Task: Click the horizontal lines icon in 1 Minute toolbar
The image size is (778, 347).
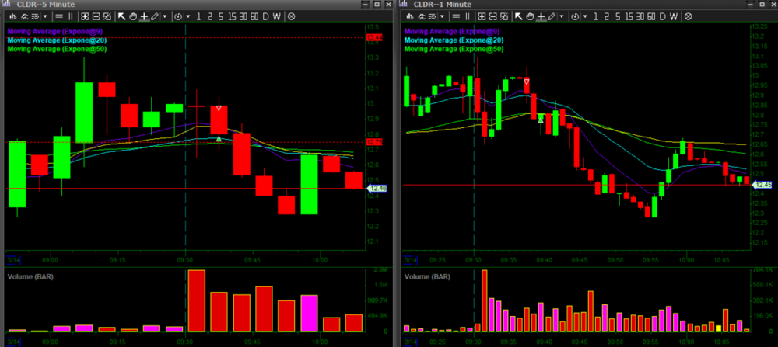Action: click(457, 16)
